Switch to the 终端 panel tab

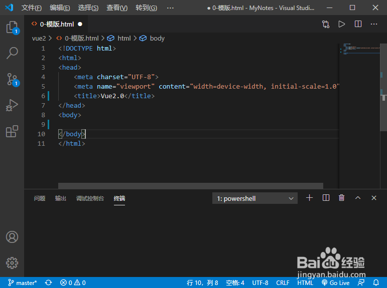pyautogui.click(x=119, y=198)
